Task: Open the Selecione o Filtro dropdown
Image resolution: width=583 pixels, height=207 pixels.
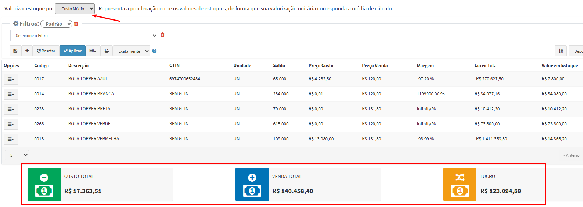Action: tap(84, 36)
